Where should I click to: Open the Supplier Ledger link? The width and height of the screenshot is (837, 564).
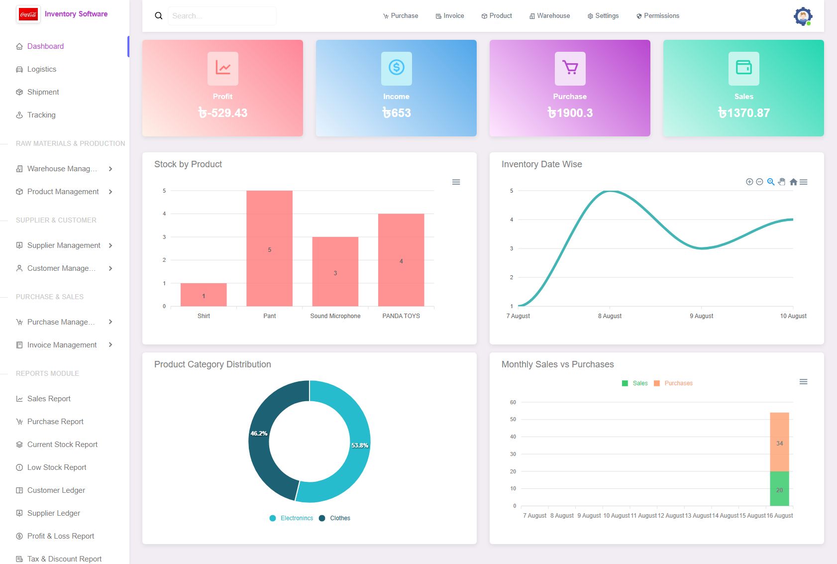click(x=54, y=513)
